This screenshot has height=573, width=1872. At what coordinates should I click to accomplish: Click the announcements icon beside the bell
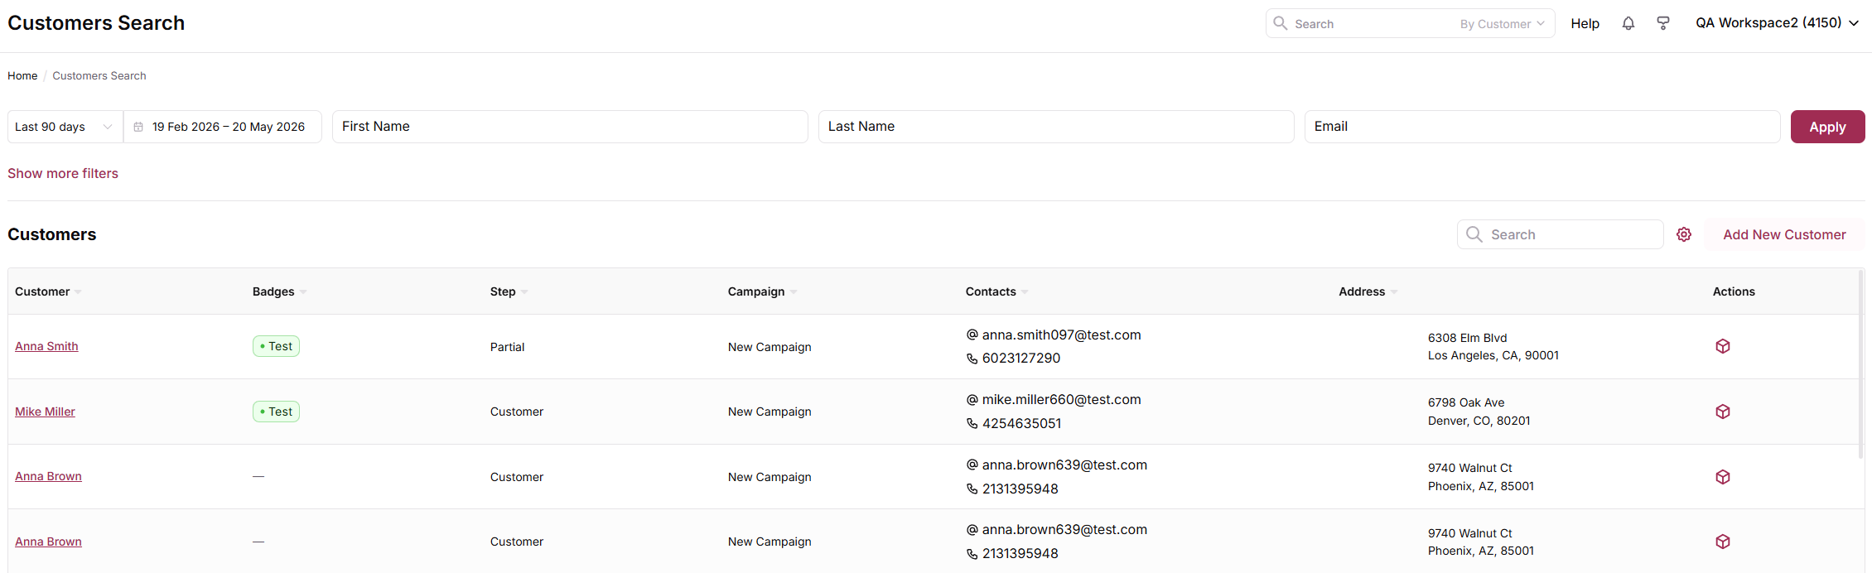tap(1662, 23)
